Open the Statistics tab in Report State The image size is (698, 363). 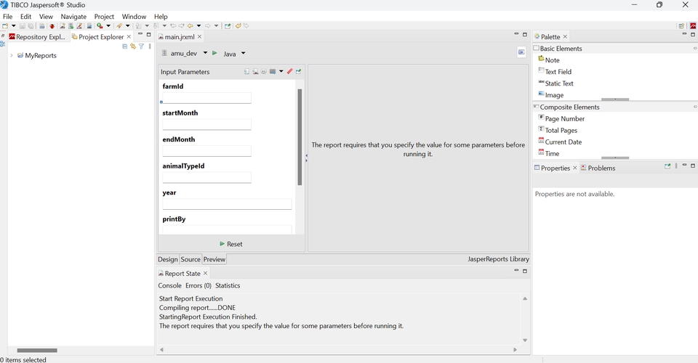pyautogui.click(x=228, y=286)
